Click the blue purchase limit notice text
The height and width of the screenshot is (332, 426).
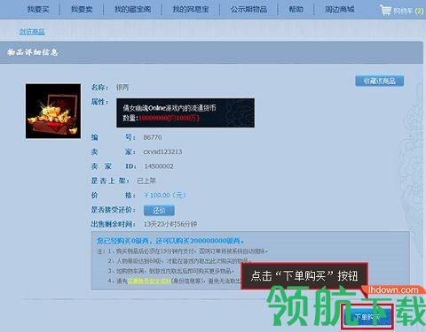[x=170, y=241]
